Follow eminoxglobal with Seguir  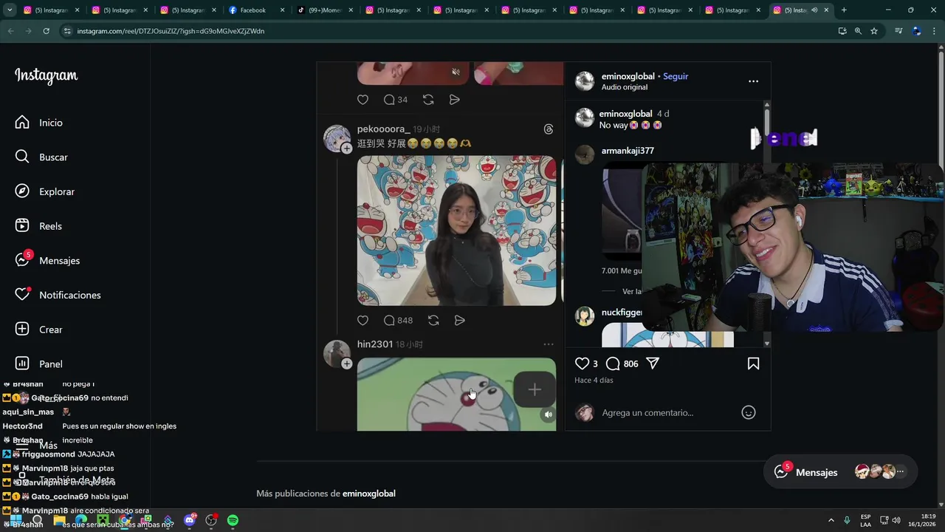(x=676, y=76)
